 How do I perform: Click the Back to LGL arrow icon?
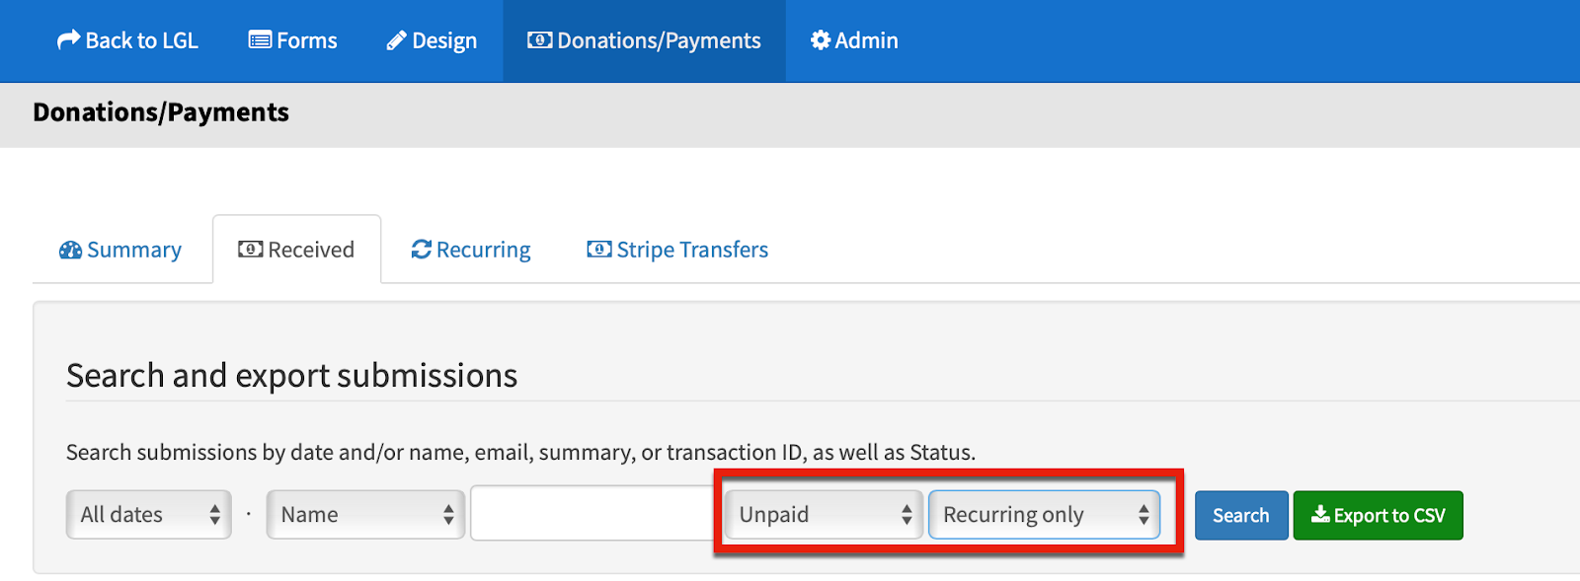68,39
